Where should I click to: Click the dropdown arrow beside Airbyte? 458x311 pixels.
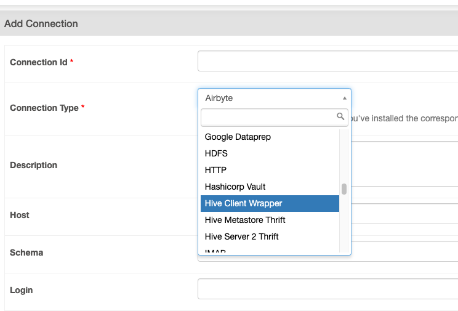[x=345, y=98]
